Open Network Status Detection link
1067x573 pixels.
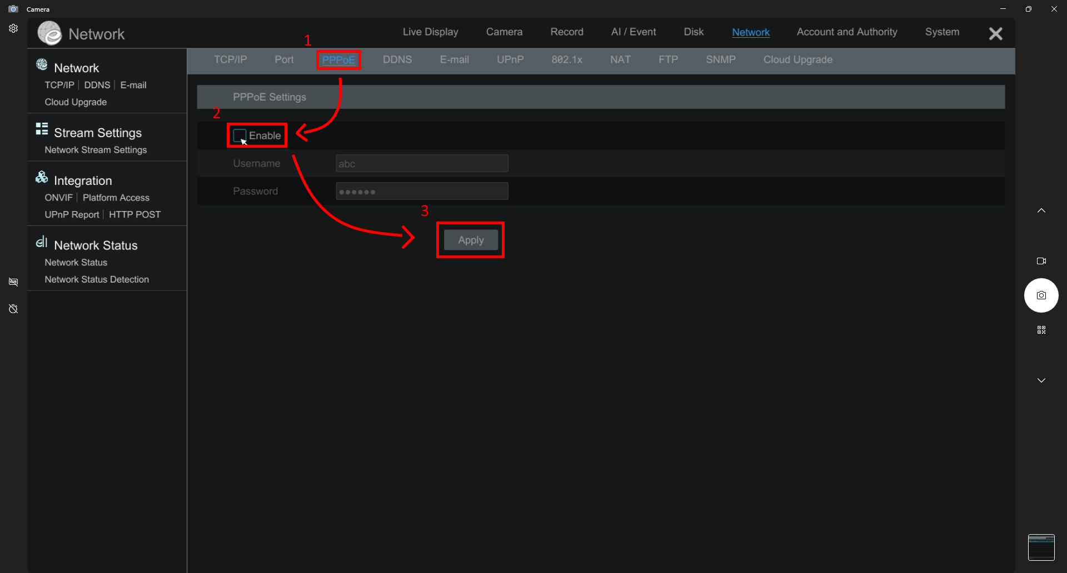(97, 279)
